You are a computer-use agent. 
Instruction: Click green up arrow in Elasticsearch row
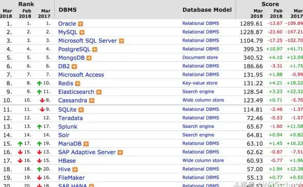[x=39, y=92]
